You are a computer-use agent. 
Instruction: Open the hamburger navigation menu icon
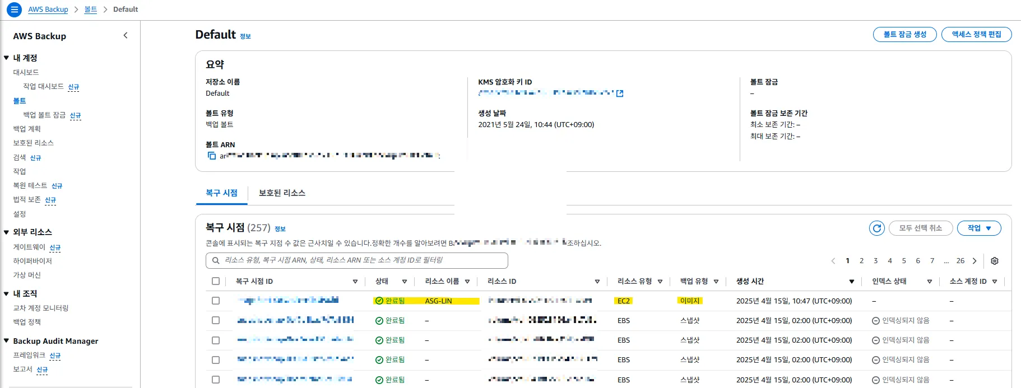pos(15,10)
